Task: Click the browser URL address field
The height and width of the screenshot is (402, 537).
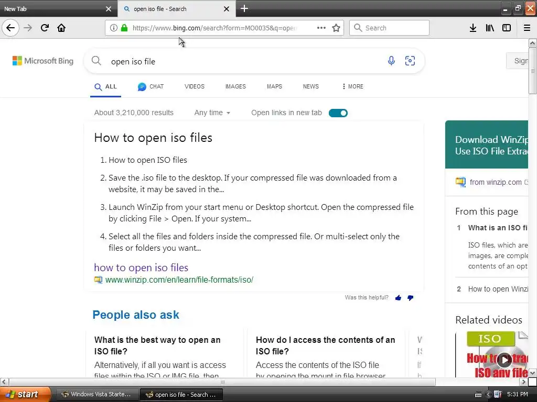Action: 214,28
